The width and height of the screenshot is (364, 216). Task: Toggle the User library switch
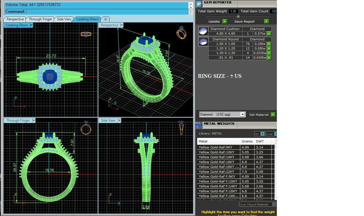(x=275, y=134)
